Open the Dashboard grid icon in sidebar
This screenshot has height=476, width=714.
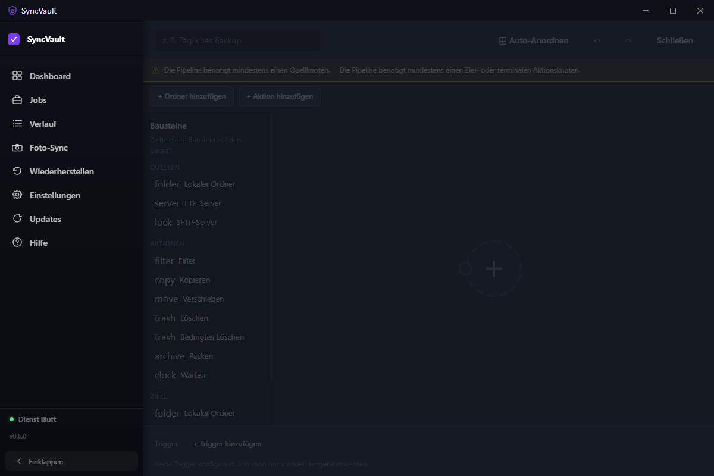point(17,76)
